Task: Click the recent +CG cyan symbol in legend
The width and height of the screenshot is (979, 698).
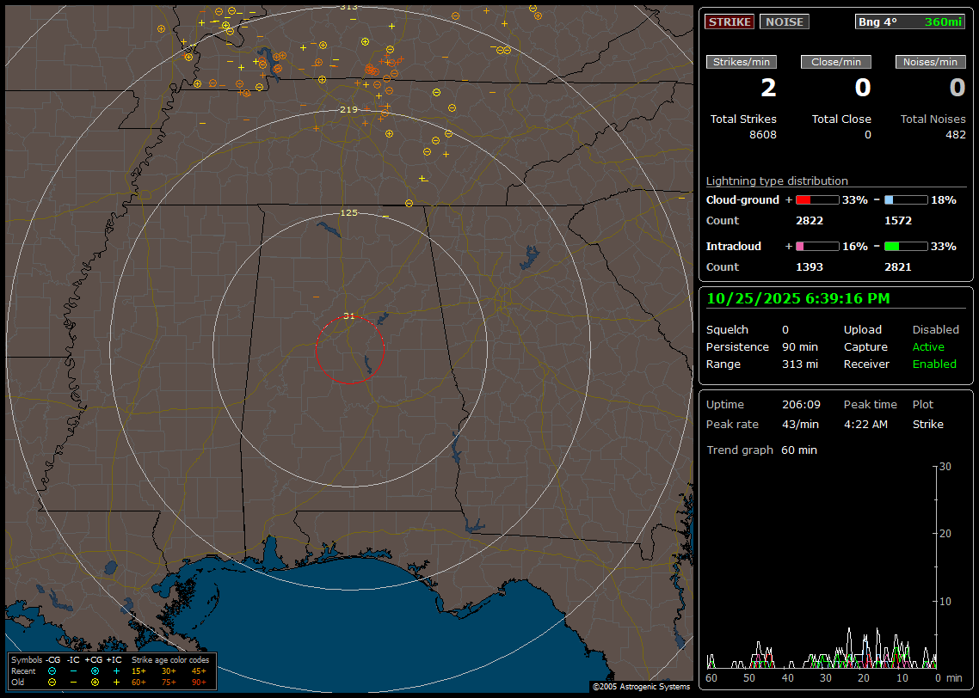Action: click(95, 670)
